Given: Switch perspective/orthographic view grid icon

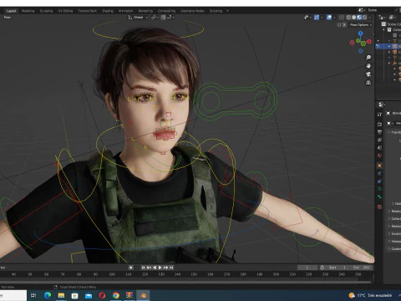Looking at the screenshot, I should point(368,83).
